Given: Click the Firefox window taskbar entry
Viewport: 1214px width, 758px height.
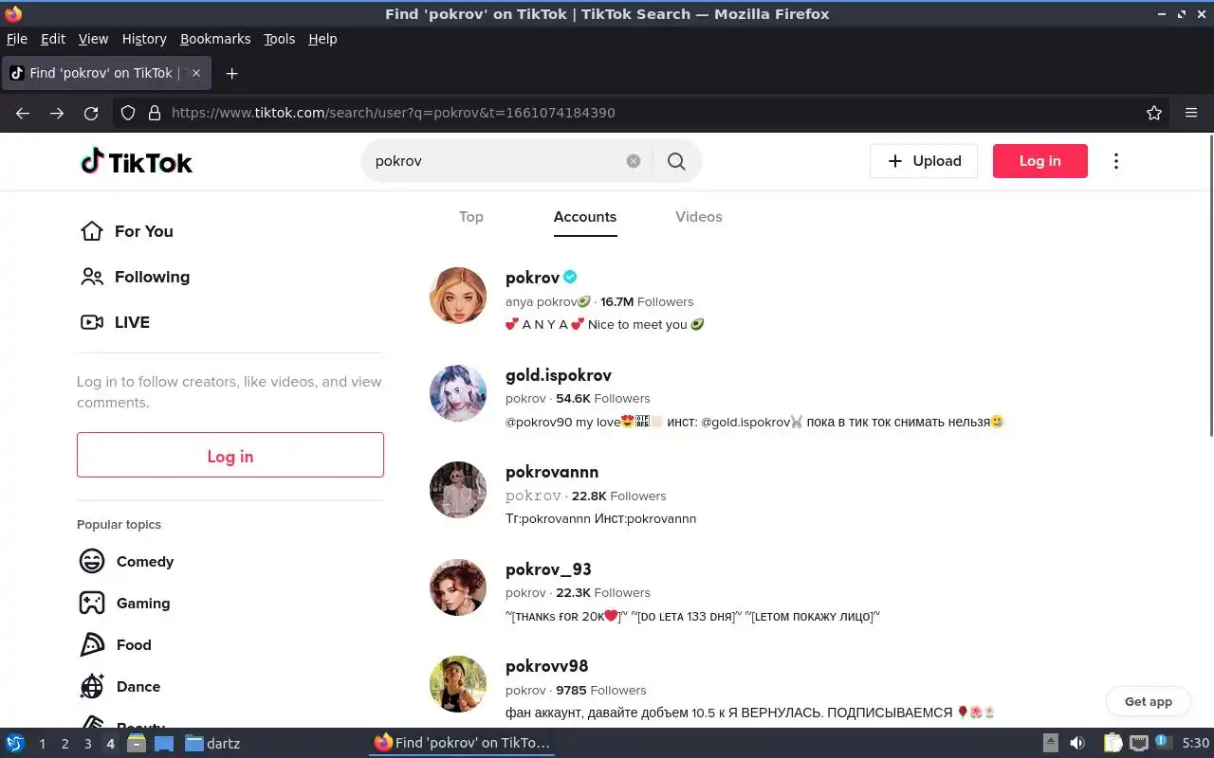Looking at the screenshot, I should click(462, 743).
